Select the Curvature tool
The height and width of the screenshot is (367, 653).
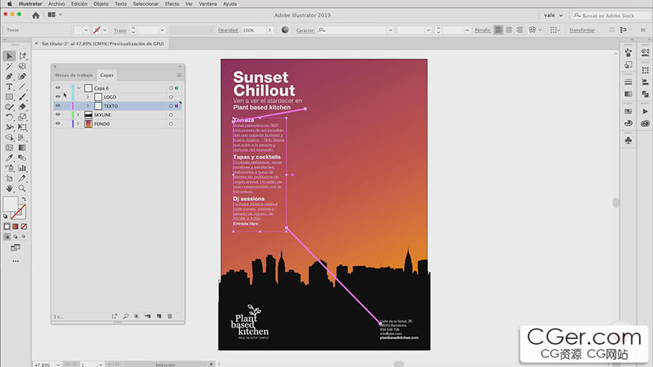(22, 76)
